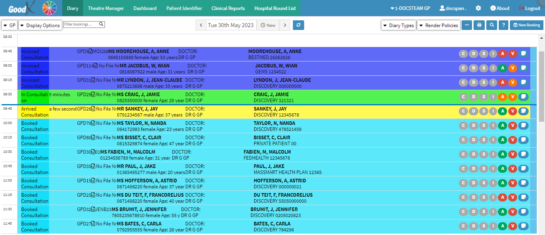Open the settings gear in header
545x235 pixels.
478,8
